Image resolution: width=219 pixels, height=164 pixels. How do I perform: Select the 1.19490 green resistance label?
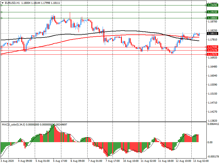pos(212,5)
